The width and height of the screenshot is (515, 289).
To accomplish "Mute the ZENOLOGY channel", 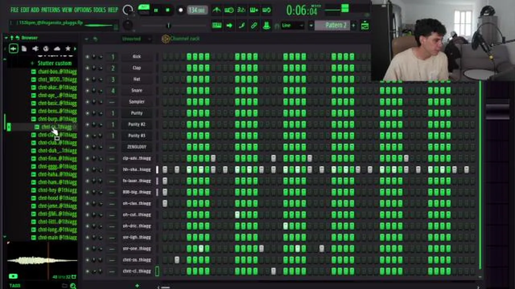I will pyautogui.click(x=87, y=147).
